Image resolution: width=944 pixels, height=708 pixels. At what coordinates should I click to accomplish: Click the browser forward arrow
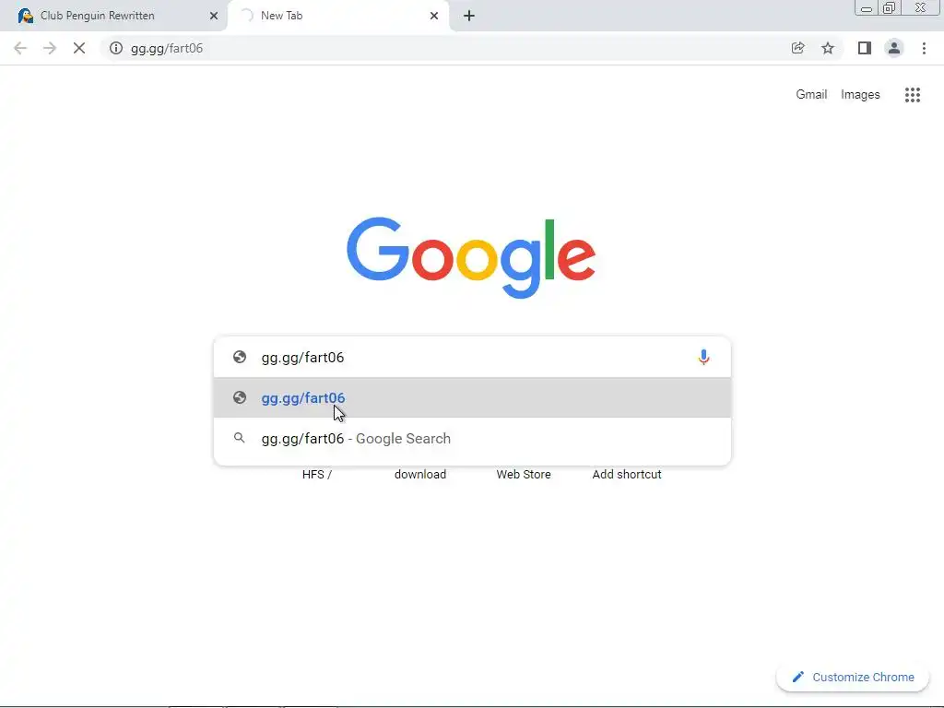[x=50, y=48]
